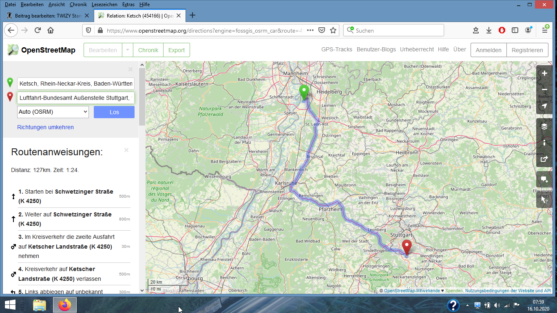Reload the page in Firefox
The width and height of the screenshot is (557, 313).
pos(38,30)
